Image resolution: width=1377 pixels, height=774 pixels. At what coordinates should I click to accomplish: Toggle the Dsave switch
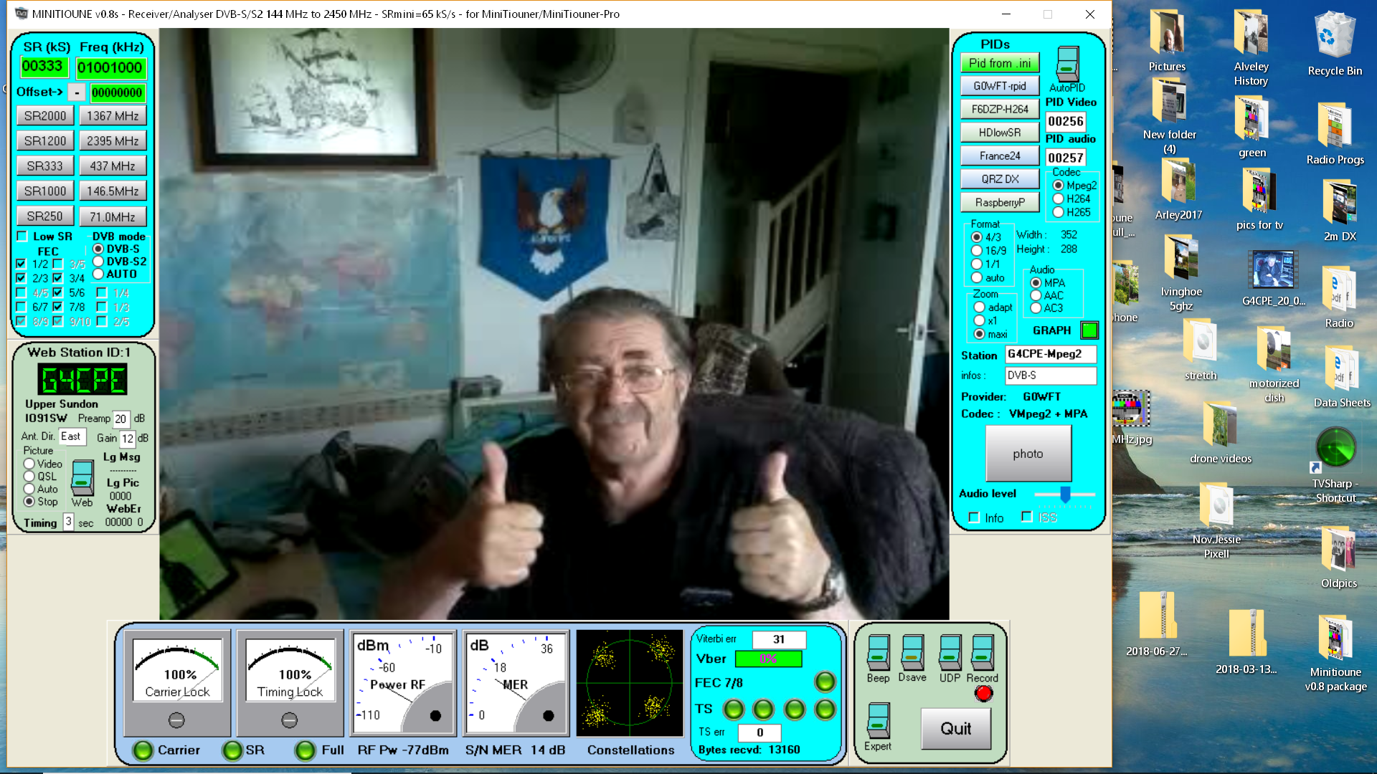click(912, 651)
